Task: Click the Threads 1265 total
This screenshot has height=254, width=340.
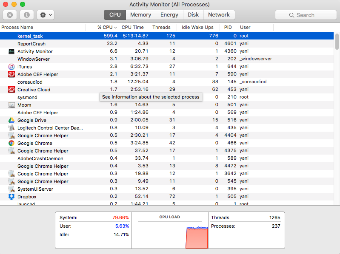Action: point(275,217)
